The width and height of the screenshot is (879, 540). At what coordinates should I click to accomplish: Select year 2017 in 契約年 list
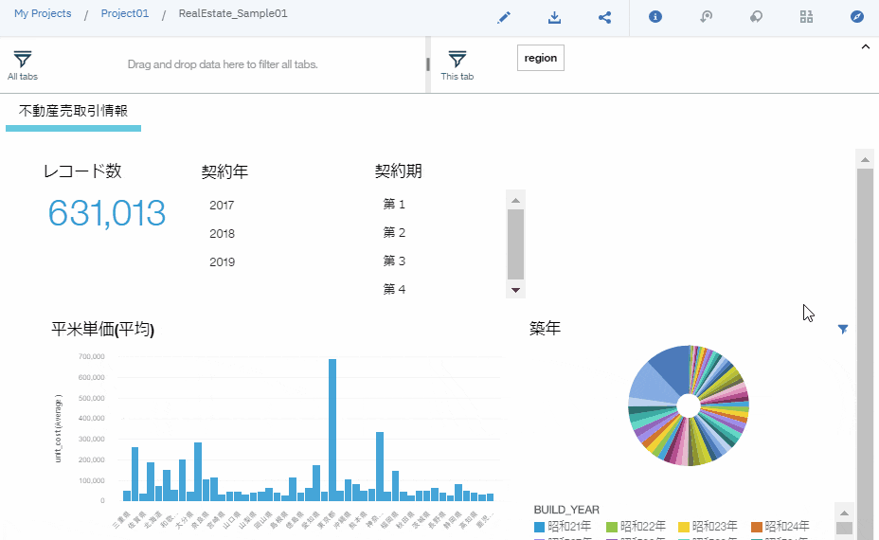coord(222,206)
